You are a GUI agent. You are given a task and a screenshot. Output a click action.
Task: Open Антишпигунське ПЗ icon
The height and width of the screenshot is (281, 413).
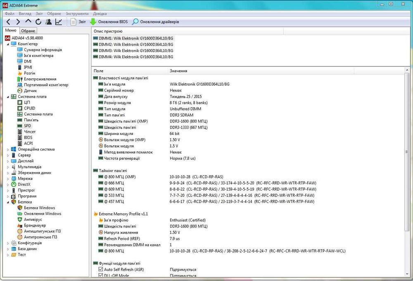point(20,231)
